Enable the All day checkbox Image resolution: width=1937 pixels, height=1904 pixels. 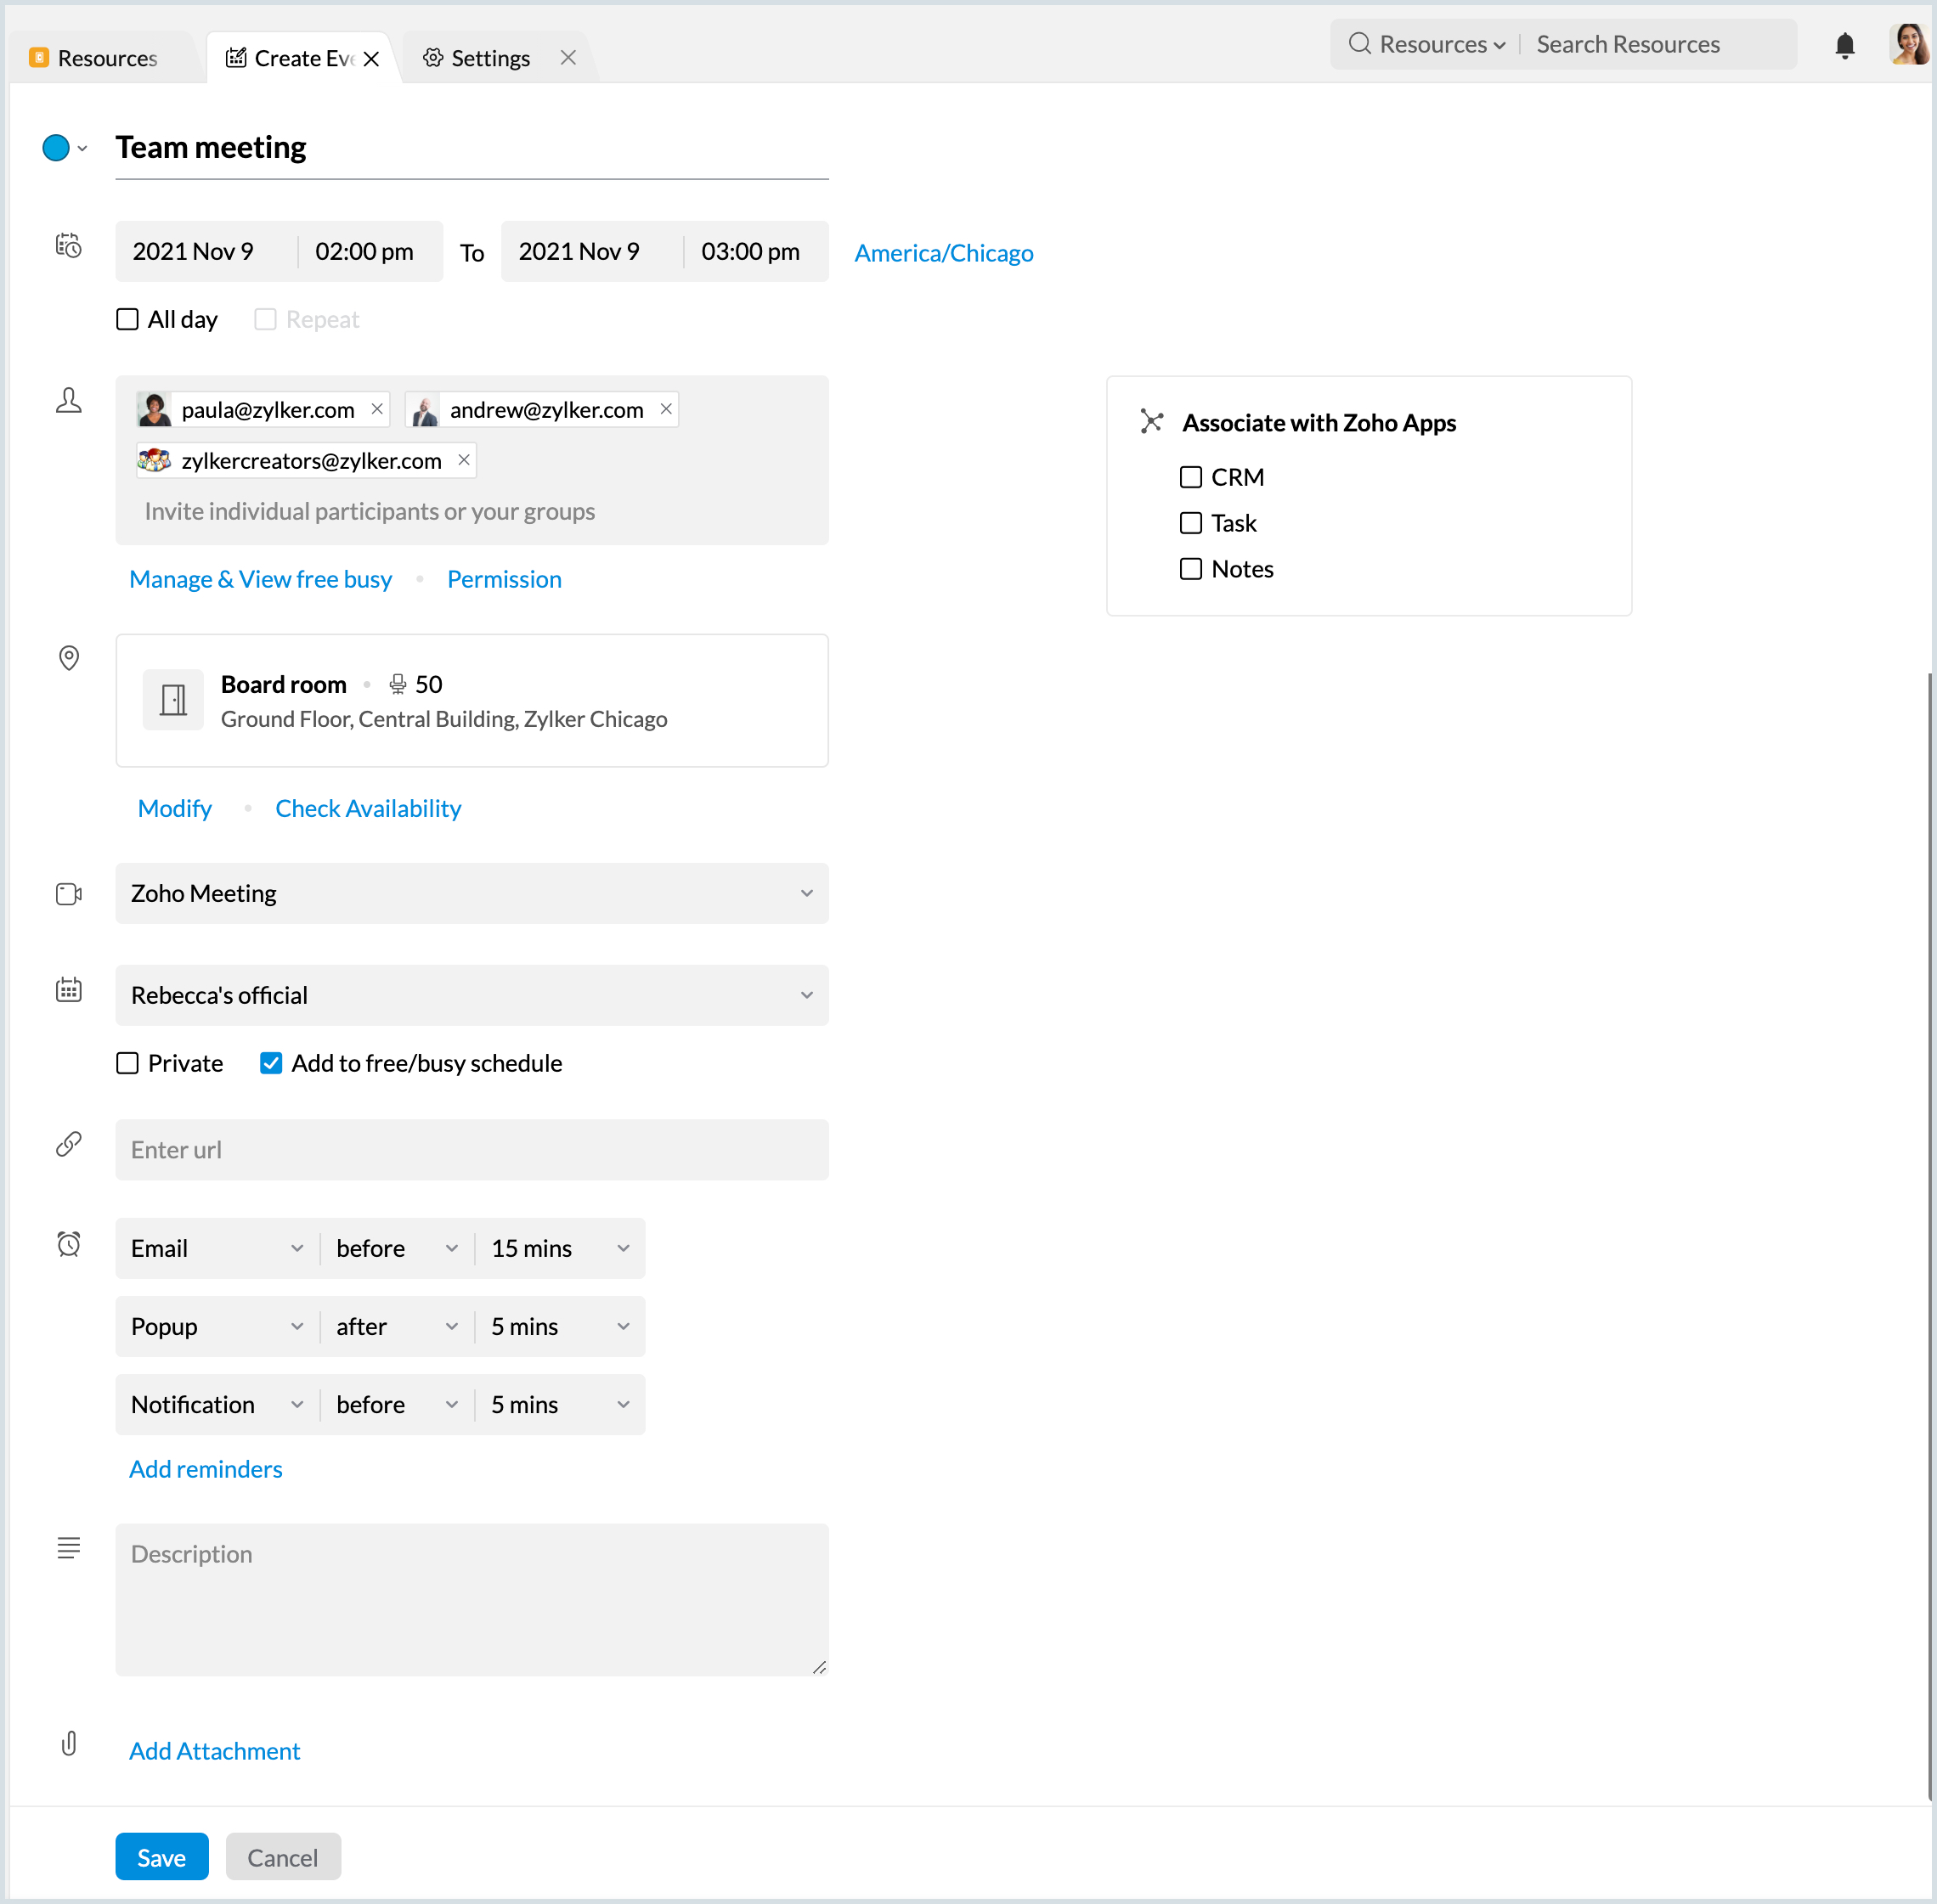tap(127, 319)
